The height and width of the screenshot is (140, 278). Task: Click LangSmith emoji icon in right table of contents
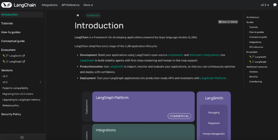point(252,57)
